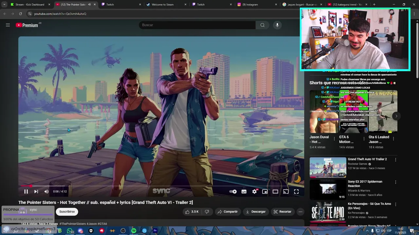
Task: Open the Grand Theft Auto VI Trailer 2 thumbnail
Action: 328,167
